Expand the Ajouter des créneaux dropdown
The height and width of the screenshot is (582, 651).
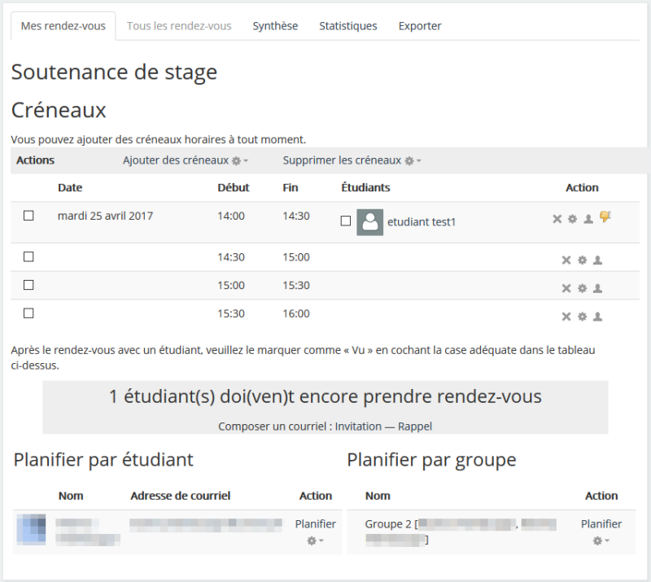click(x=186, y=160)
